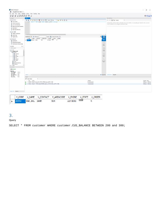Select the Result Grid side panel icon
Viewport: 154px width, 200px height.
(x=104, y=38)
